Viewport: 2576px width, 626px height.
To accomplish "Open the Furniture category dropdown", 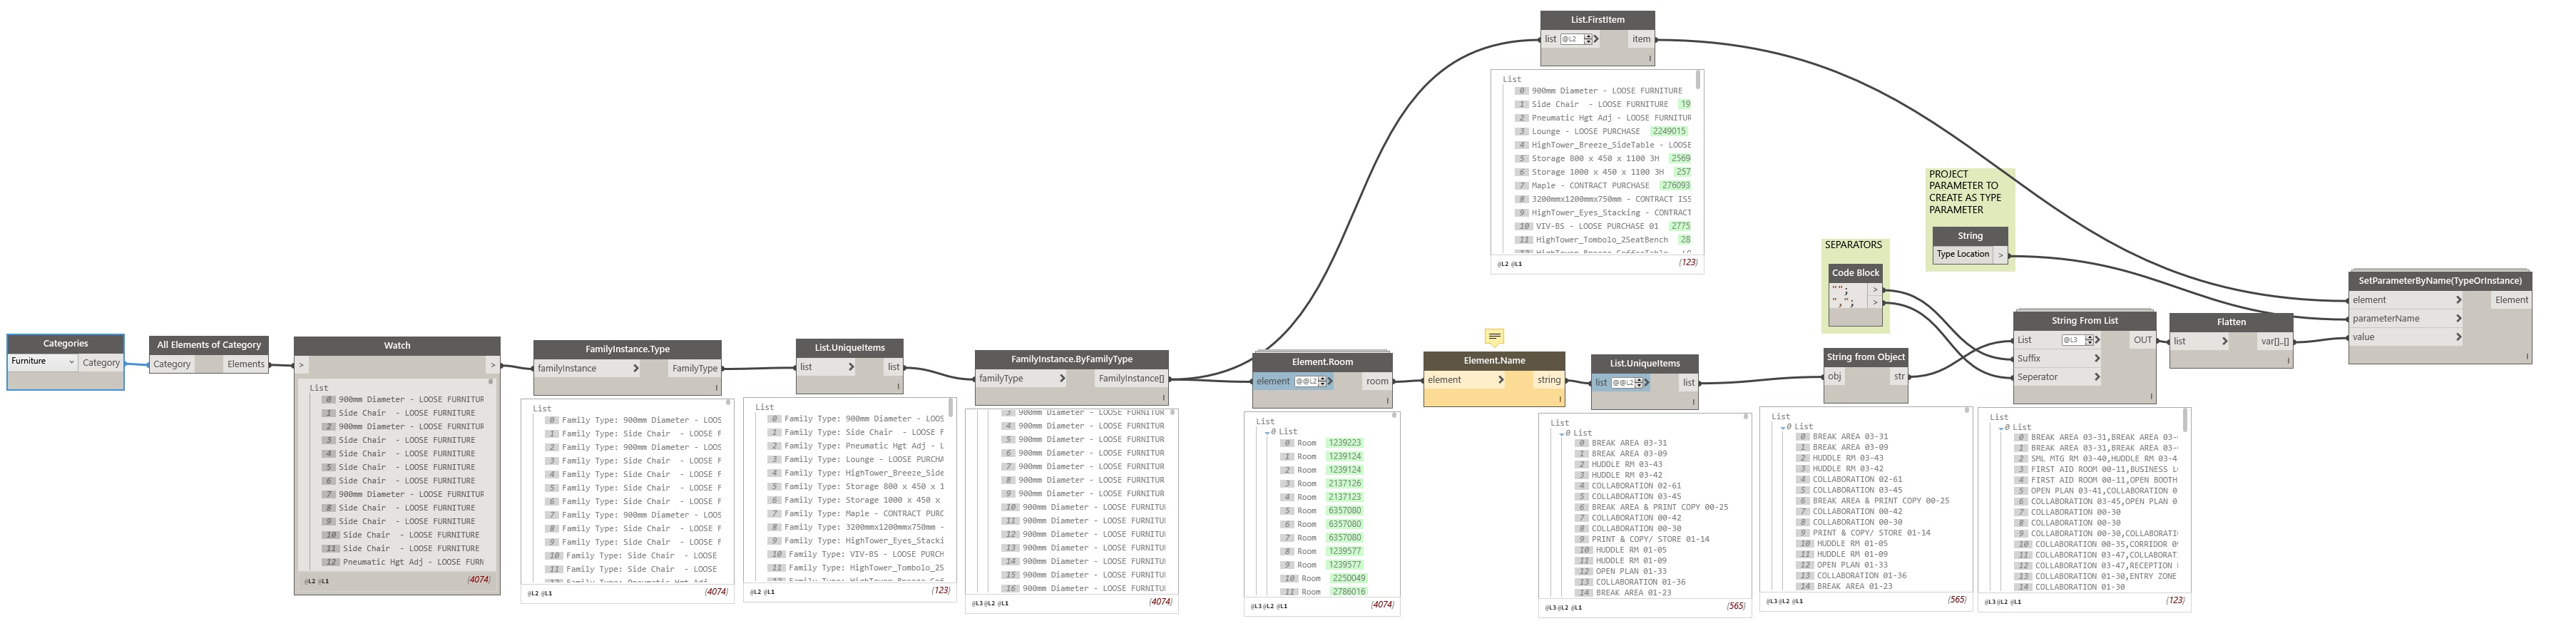I will pyautogui.click(x=43, y=362).
